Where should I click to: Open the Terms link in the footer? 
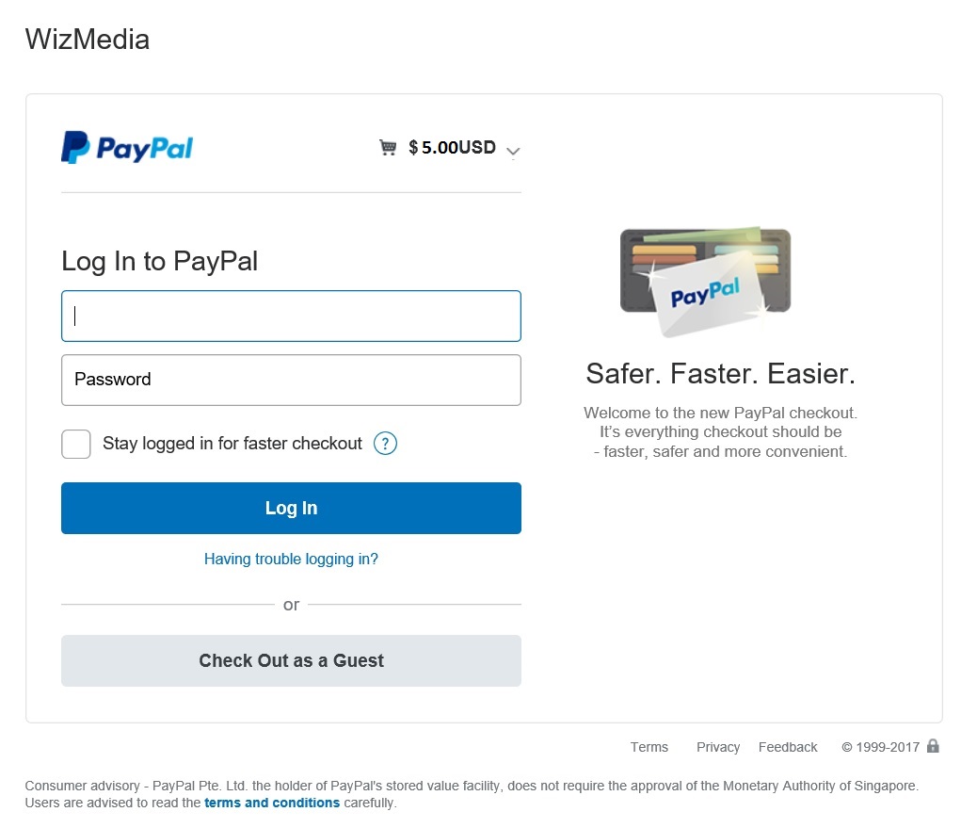click(x=649, y=746)
